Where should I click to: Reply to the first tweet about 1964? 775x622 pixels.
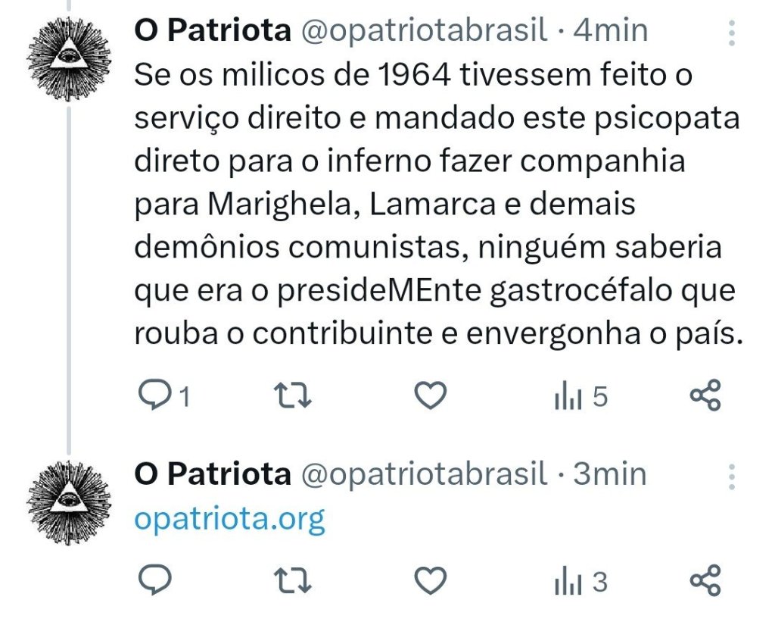(157, 395)
